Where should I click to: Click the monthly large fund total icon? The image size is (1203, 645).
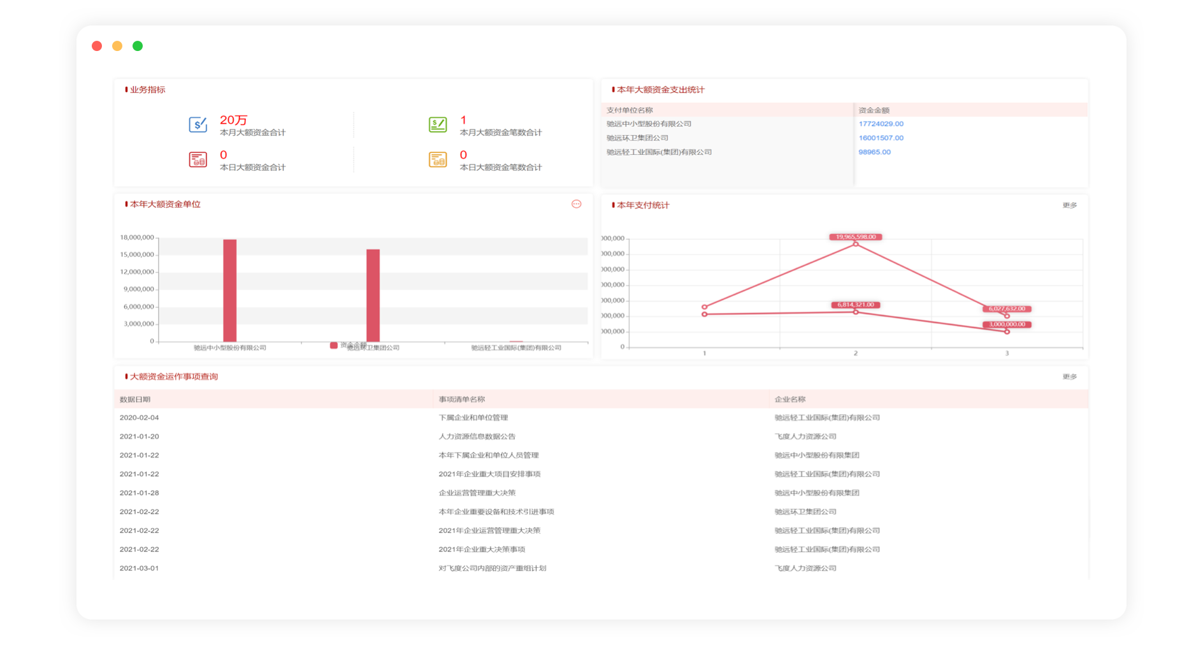(198, 125)
